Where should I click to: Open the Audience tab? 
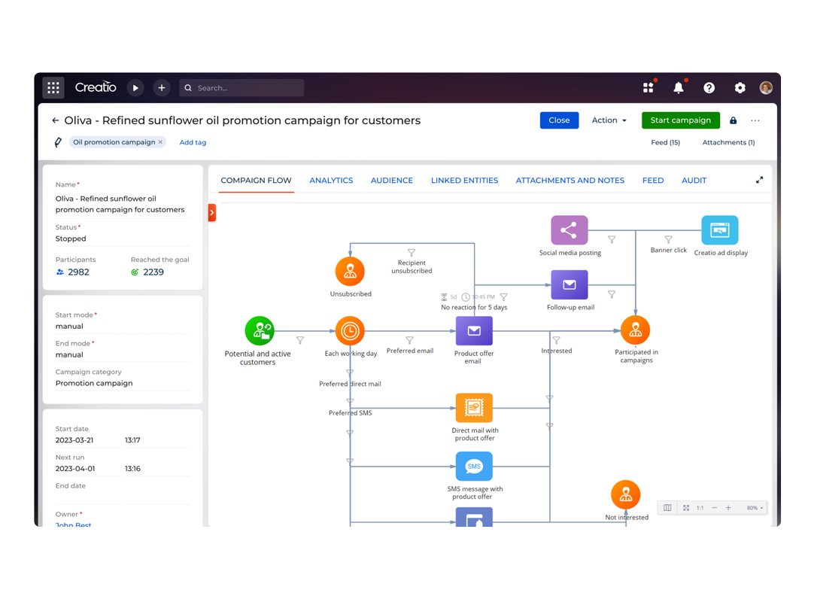pyautogui.click(x=392, y=180)
